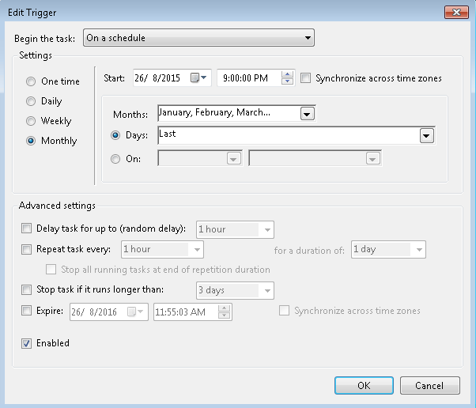Close the Edit Trigger dialog
476x408 pixels.
click(456, 12)
